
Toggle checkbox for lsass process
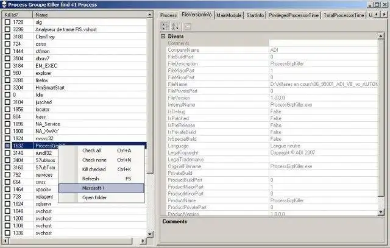[7, 116]
